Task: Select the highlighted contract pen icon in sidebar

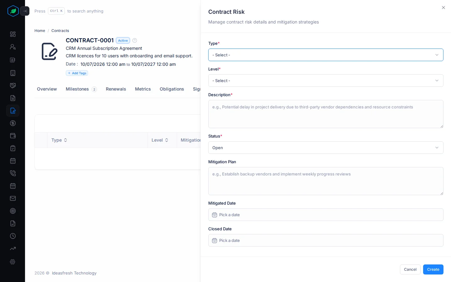Action: point(13,111)
